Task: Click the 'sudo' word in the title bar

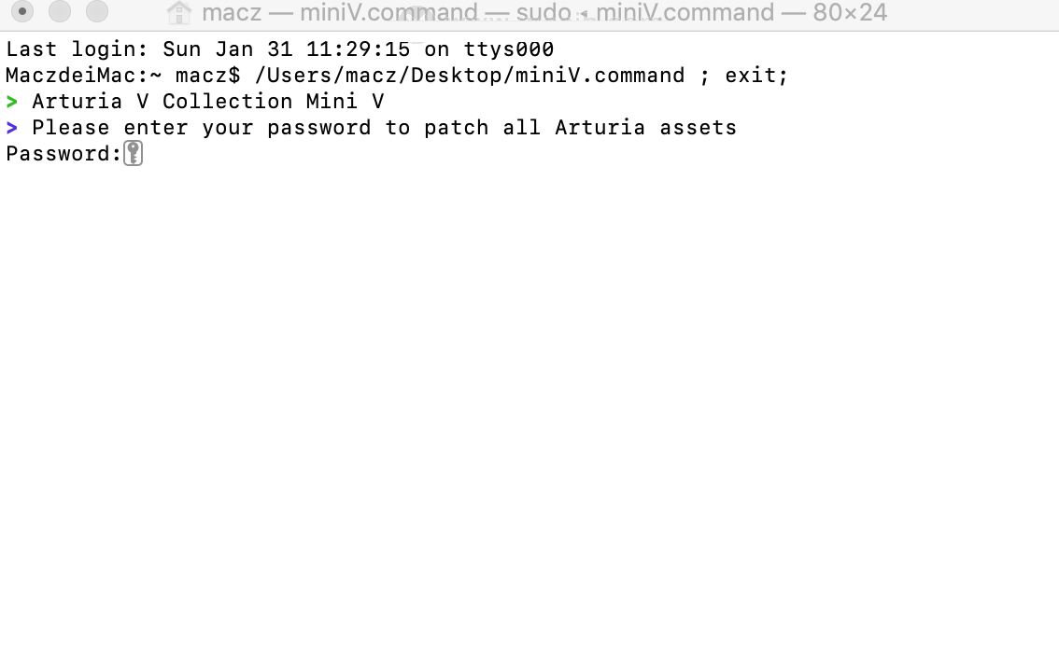Action: click(x=544, y=12)
